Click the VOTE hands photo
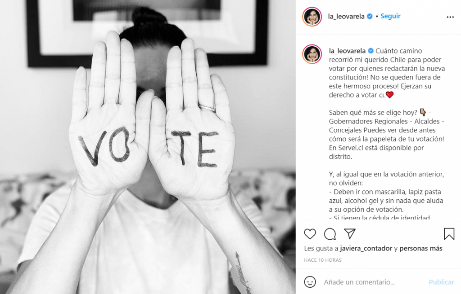Viewport: 461px width, 294px height. pyautogui.click(x=148, y=147)
